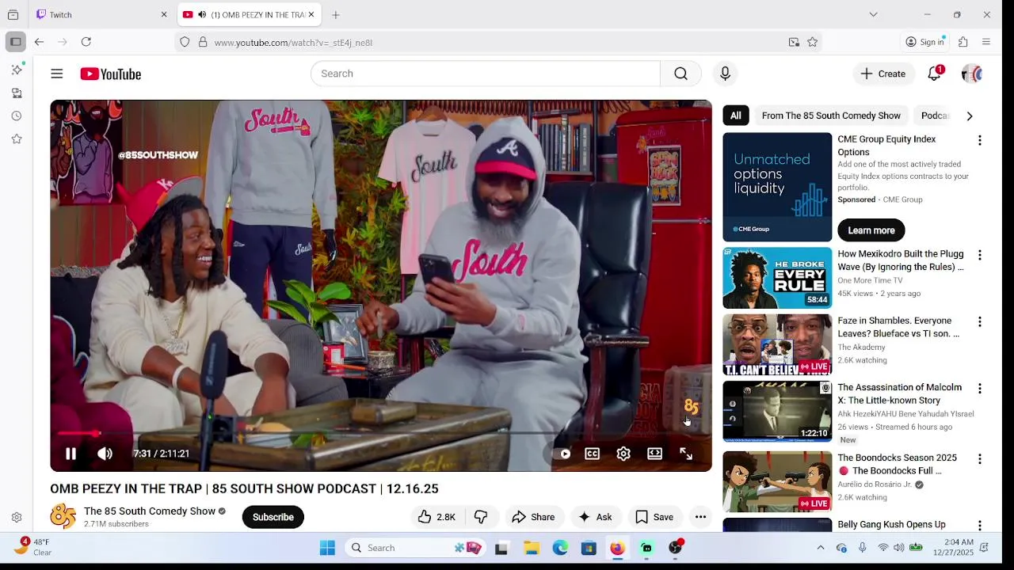Switch to theater mode
Screen dimensions: 1014x570
coord(654,454)
